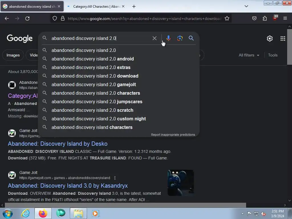Image resolution: width=292 pixels, height=219 pixels.
Task: Bookmark this page with the star icon
Action: (x=227, y=19)
